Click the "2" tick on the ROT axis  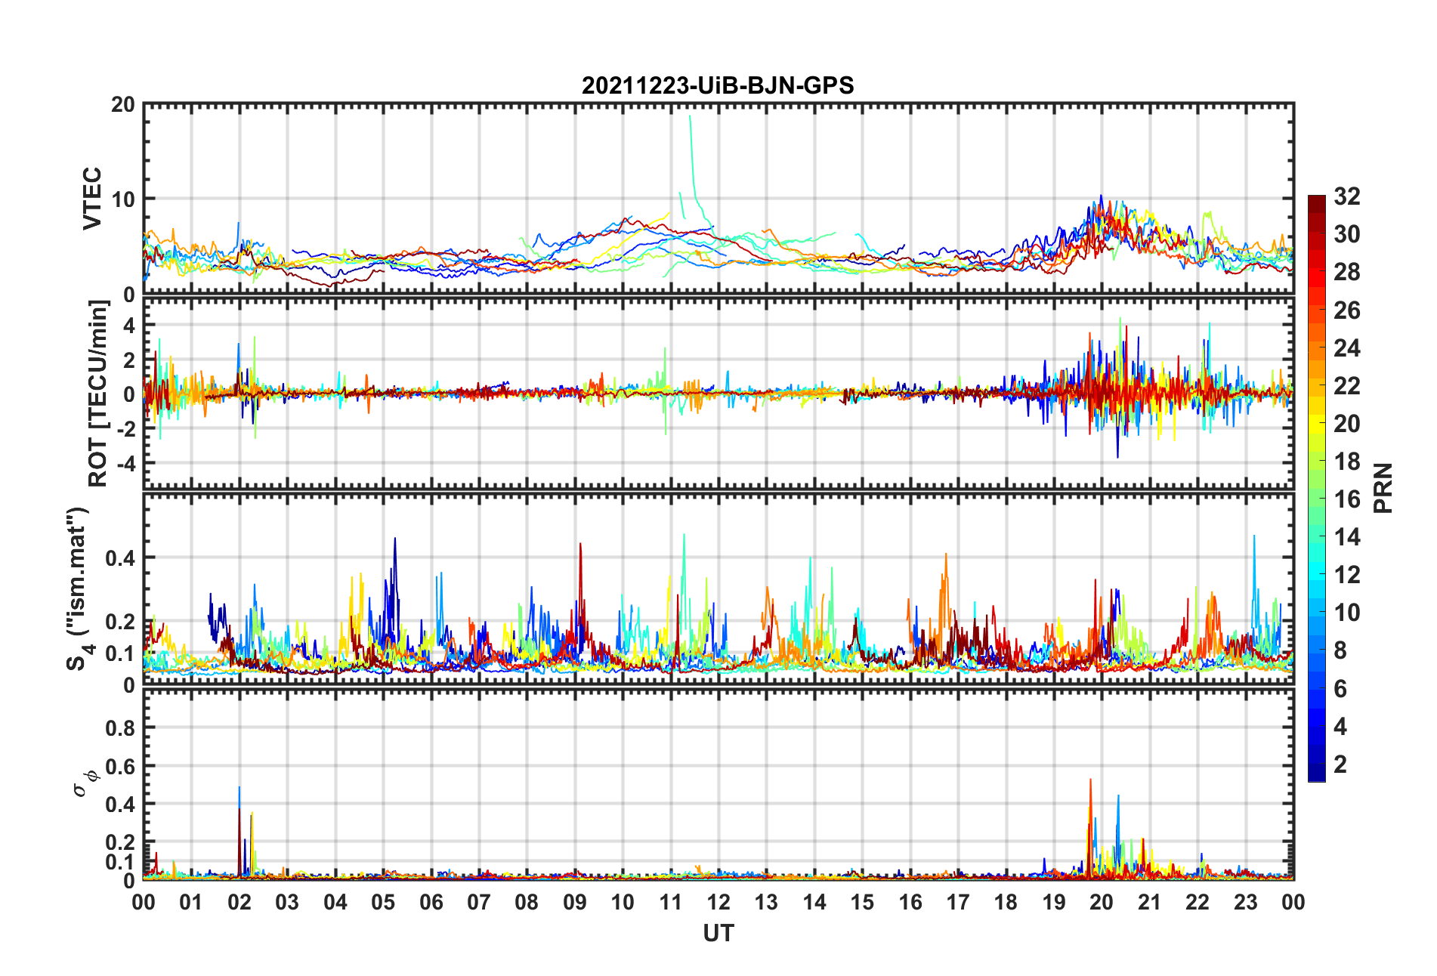[x=129, y=360]
